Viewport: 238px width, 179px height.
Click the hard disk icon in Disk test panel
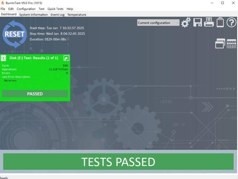tap(3, 58)
